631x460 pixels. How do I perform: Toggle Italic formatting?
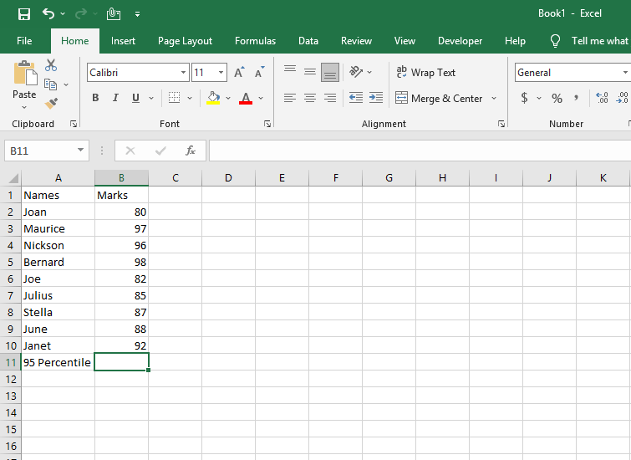(x=115, y=98)
